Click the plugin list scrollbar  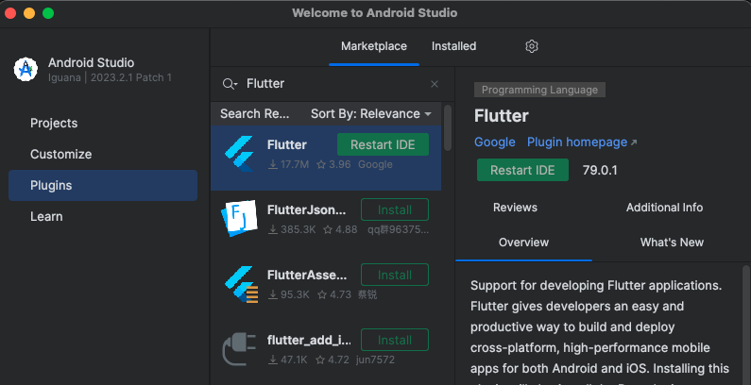[448, 127]
